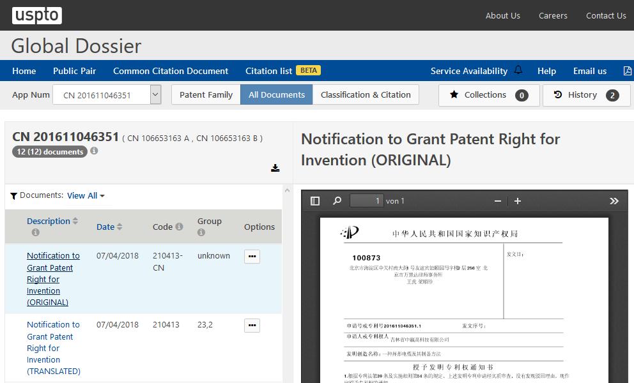Zoom out using the minus control

tap(497, 200)
